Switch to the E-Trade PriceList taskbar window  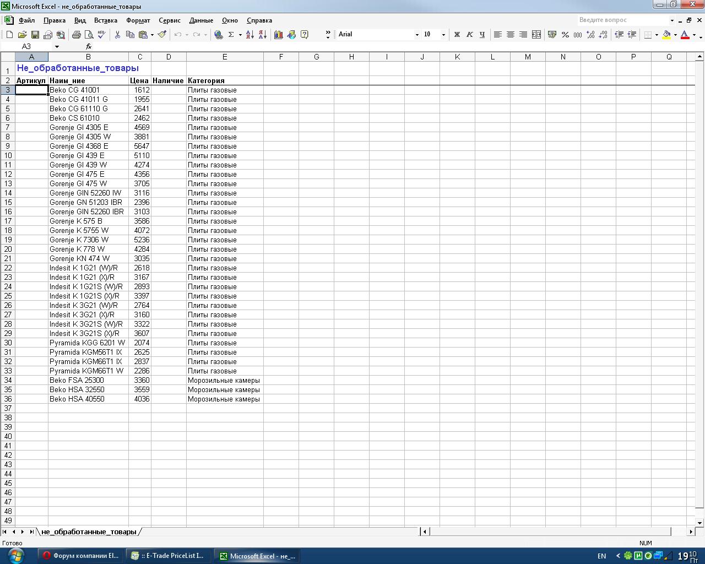coord(168,556)
